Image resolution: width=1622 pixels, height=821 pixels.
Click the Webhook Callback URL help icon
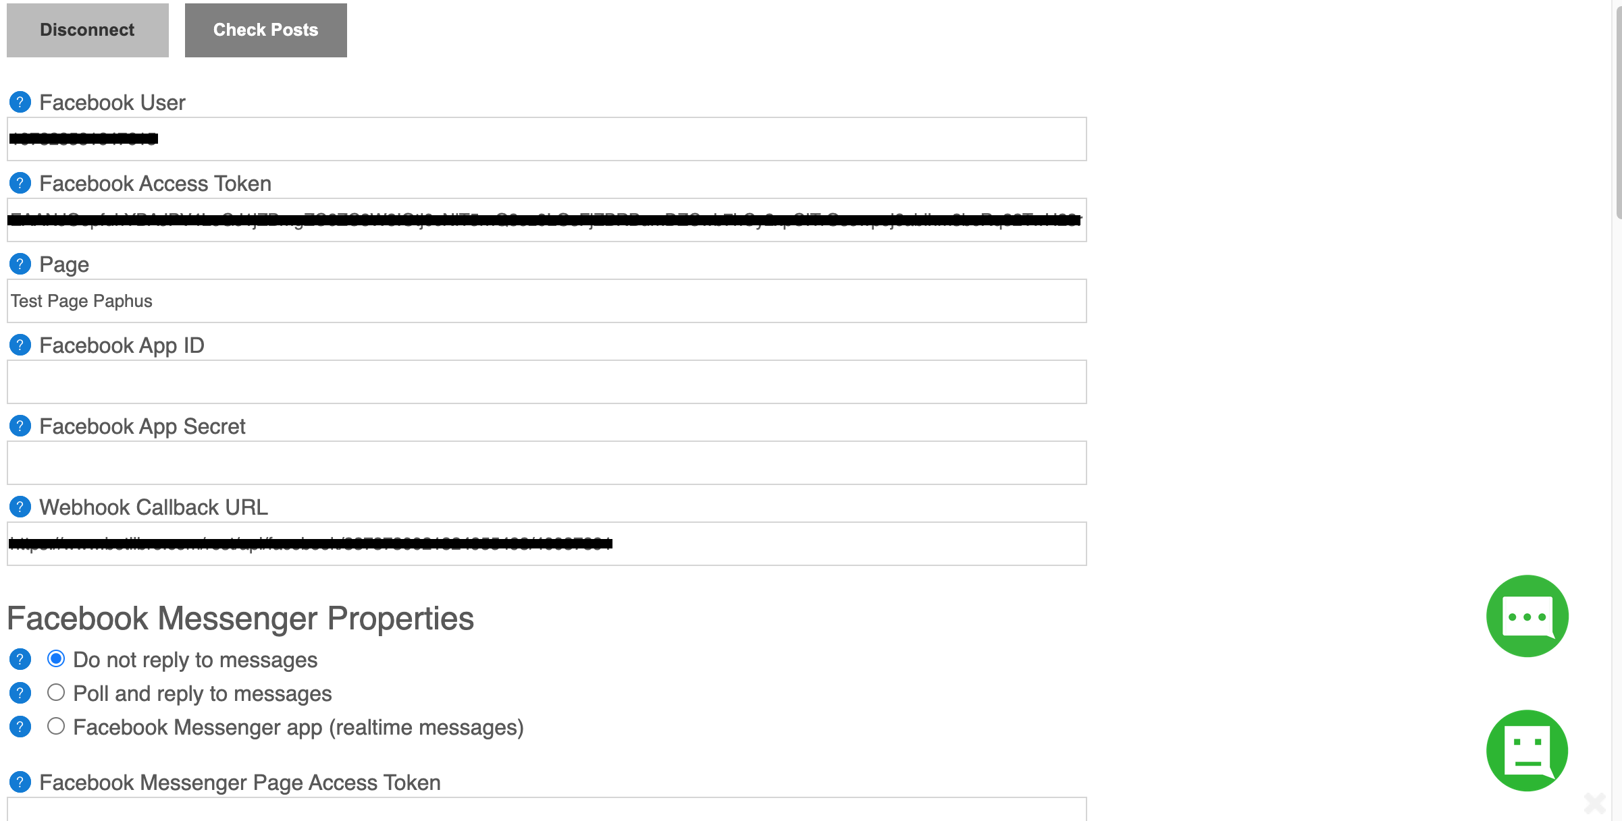pyautogui.click(x=20, y=507)
